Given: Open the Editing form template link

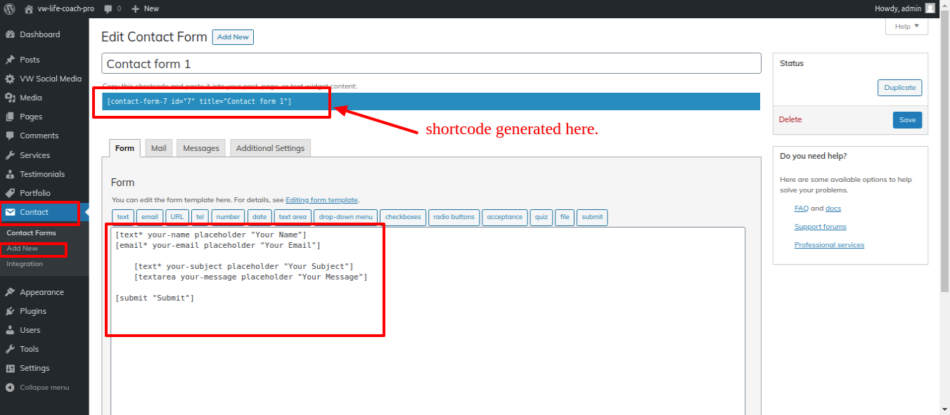Looking at the screenshot, I should click(x=321, y=200).
